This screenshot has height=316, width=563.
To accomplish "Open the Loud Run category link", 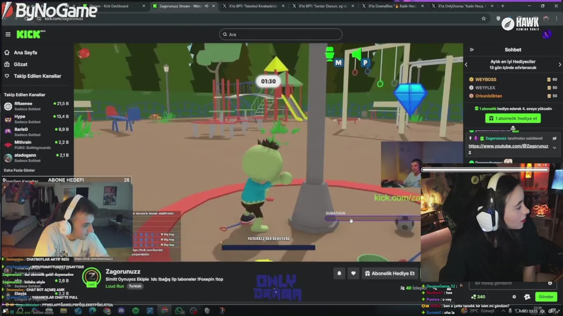I will coord(115,286).
